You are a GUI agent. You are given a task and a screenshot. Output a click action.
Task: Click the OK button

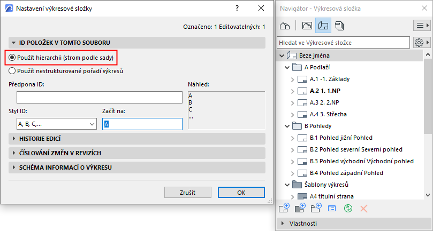241,192
